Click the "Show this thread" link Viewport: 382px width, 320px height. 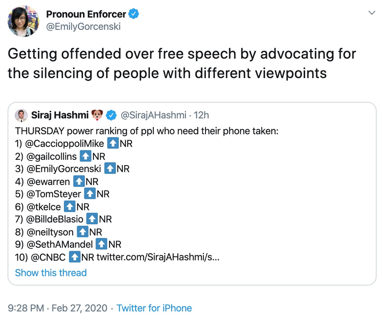(51, 273)
